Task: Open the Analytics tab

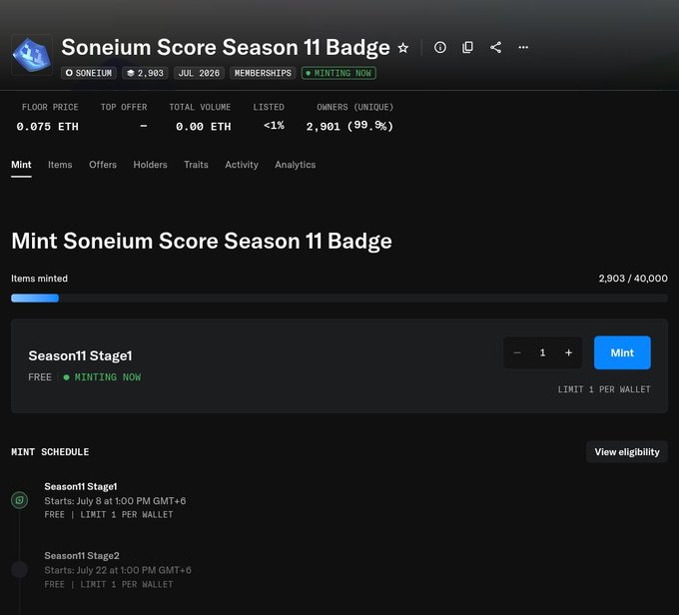Action: pos(296,165)
